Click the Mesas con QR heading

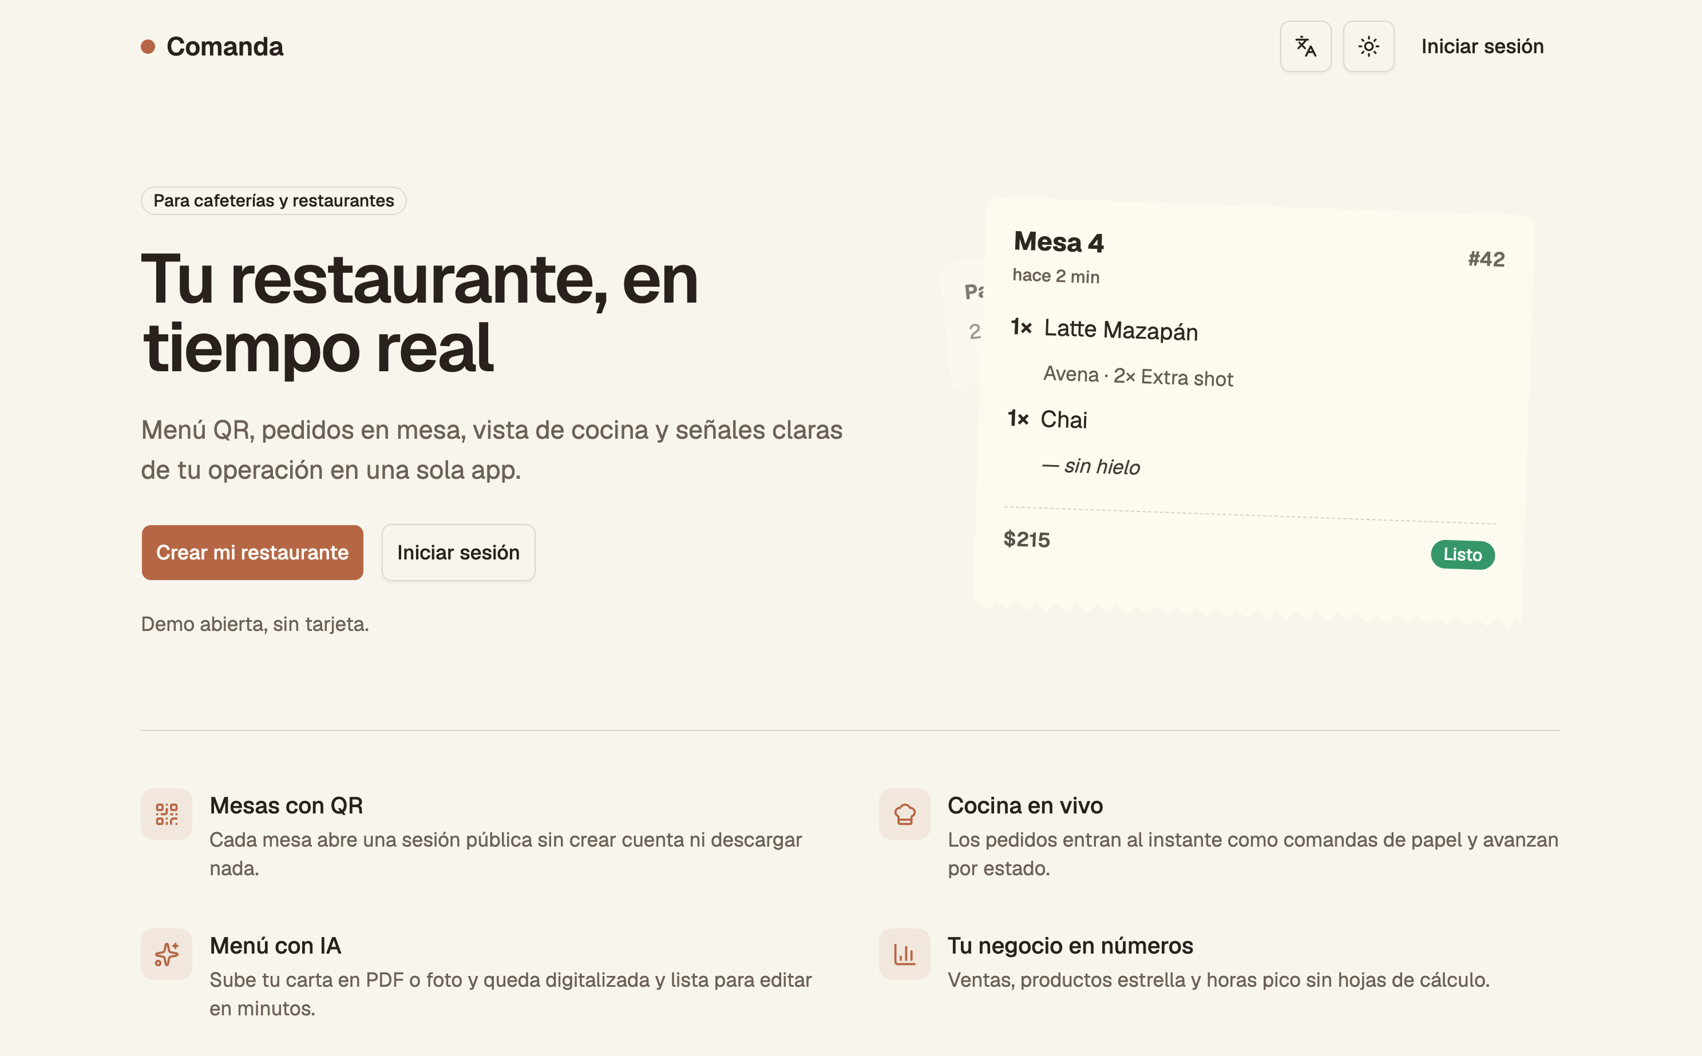(x=287, y=805)
